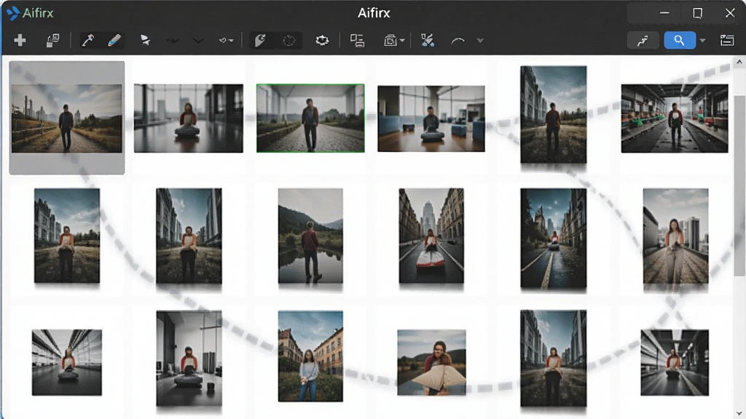This screenshot has width=746, height=419.
Task: Toggle the blue magnifier search button
Action: tap(680, 41)
